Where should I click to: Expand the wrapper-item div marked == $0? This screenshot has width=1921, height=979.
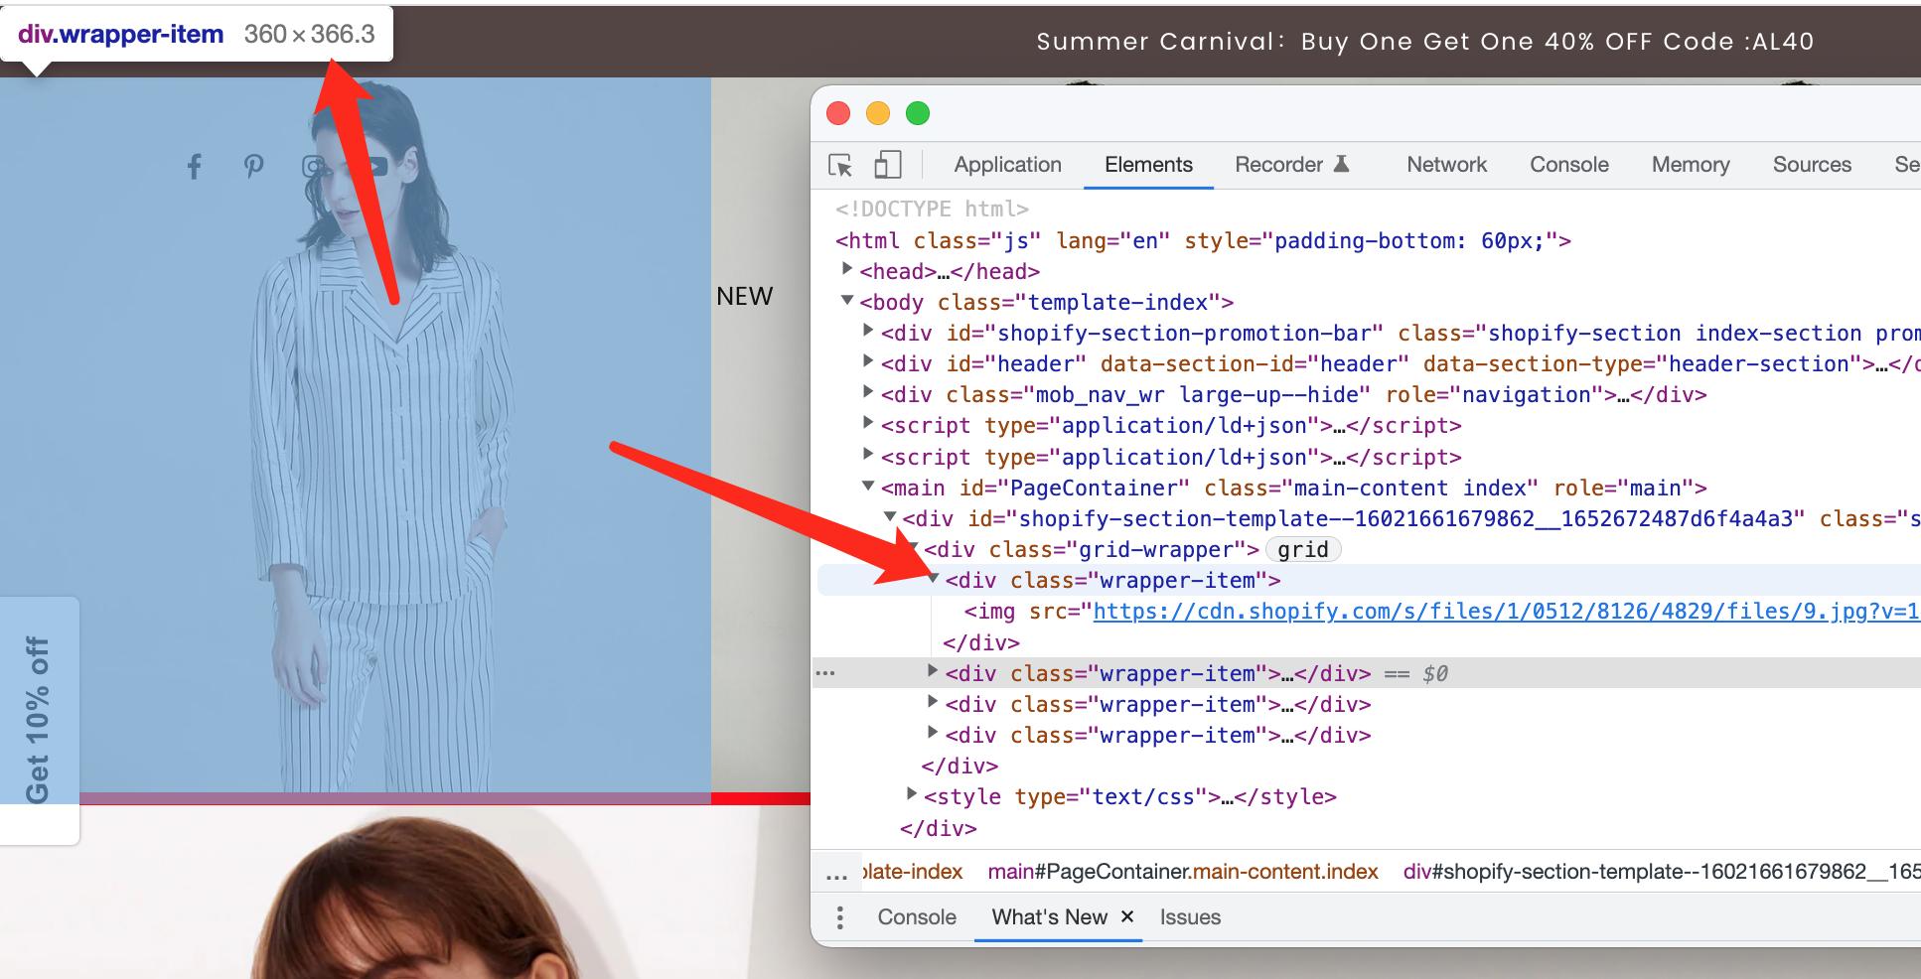pos(932,672)
